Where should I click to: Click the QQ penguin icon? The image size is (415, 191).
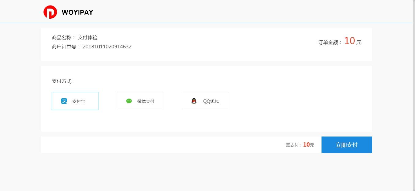point(194,101)
